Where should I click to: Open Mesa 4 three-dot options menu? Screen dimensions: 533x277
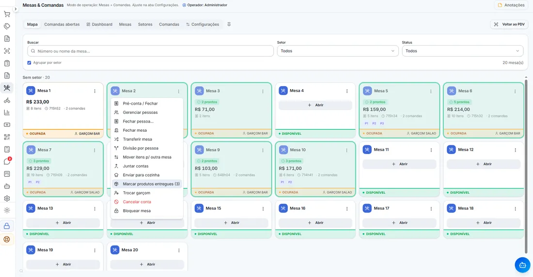pos(347,91)
